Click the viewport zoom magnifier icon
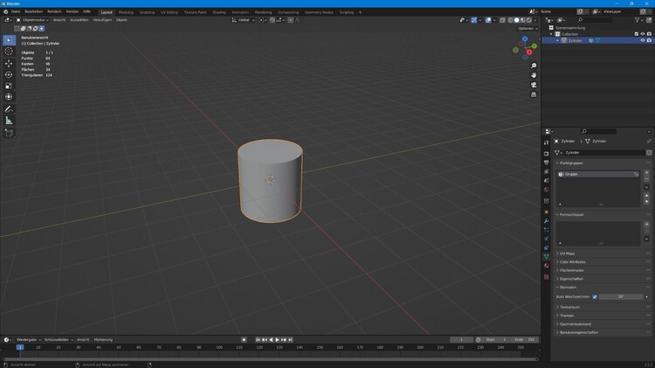655x368 pixels. (x=534, y=66)
